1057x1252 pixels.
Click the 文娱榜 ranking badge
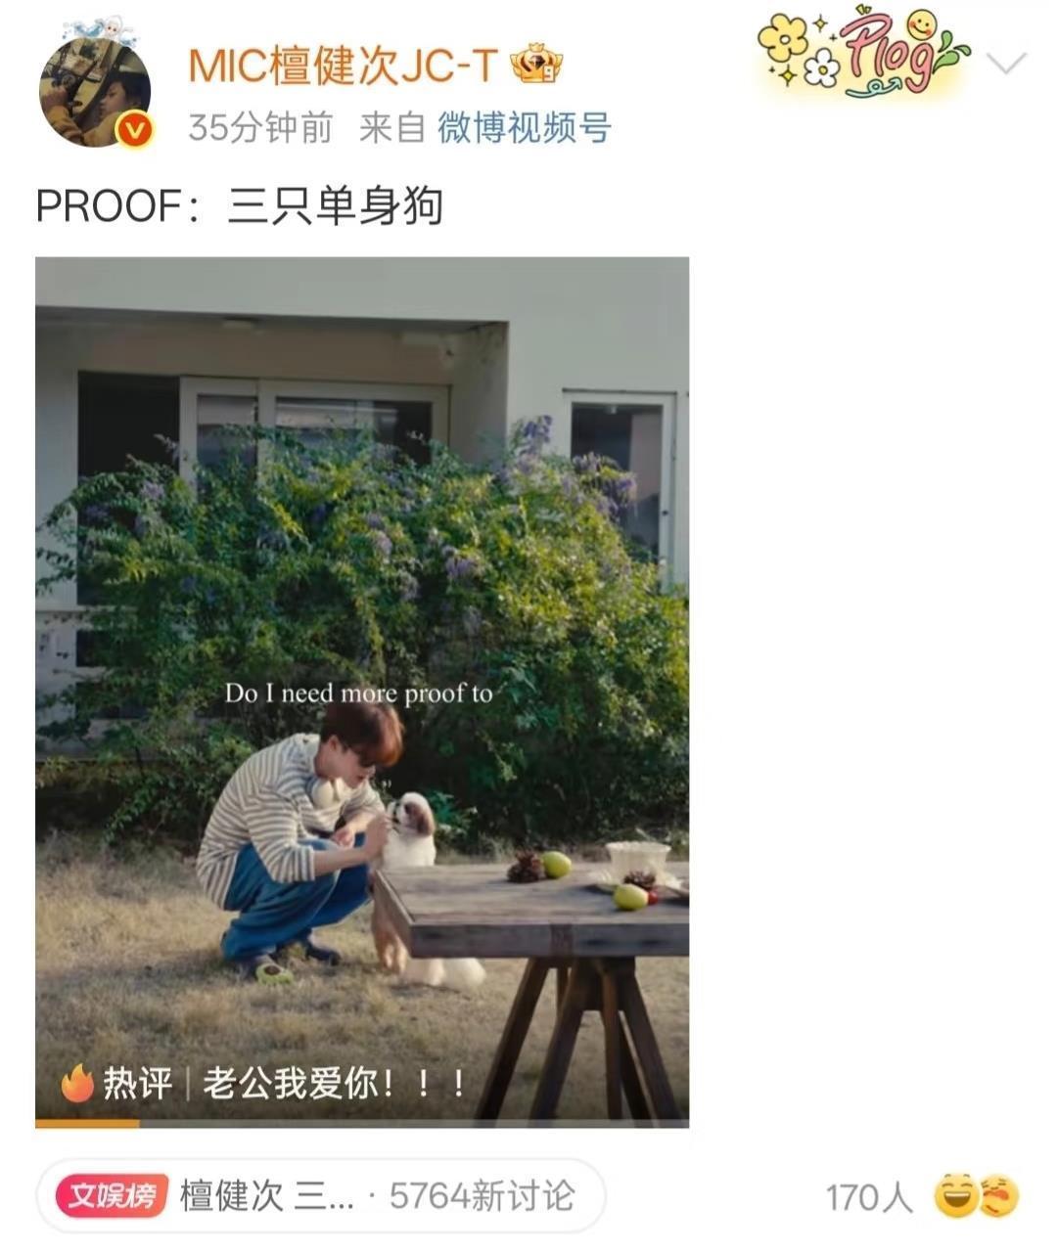tap(113, 1196)
